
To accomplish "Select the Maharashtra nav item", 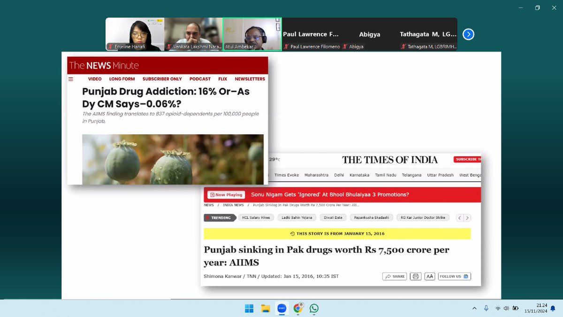I will (x=316, y=175).
